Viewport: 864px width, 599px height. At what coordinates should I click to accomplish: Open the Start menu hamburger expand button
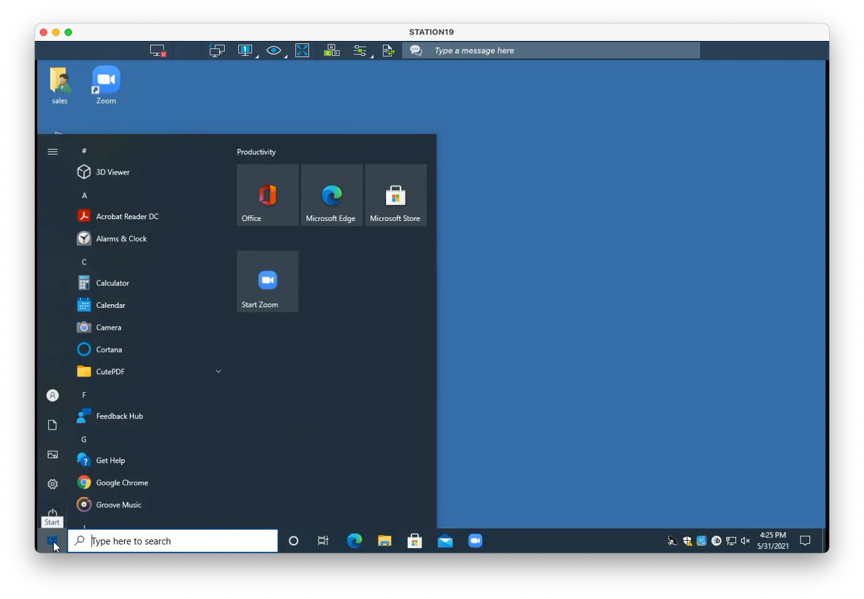[53, 151]
